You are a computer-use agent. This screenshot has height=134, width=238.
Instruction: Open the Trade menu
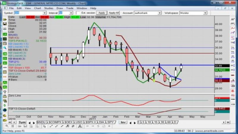tap(70, 8)
